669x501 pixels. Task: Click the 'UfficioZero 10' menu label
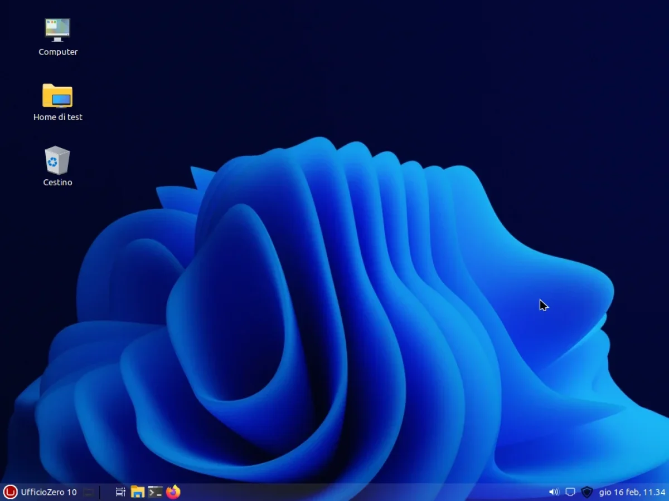tap(49, 492)
